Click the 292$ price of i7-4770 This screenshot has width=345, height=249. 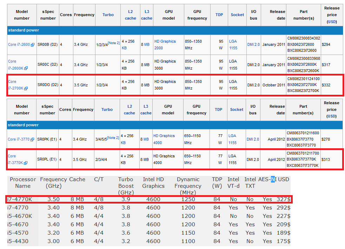[x=284, y=208]
